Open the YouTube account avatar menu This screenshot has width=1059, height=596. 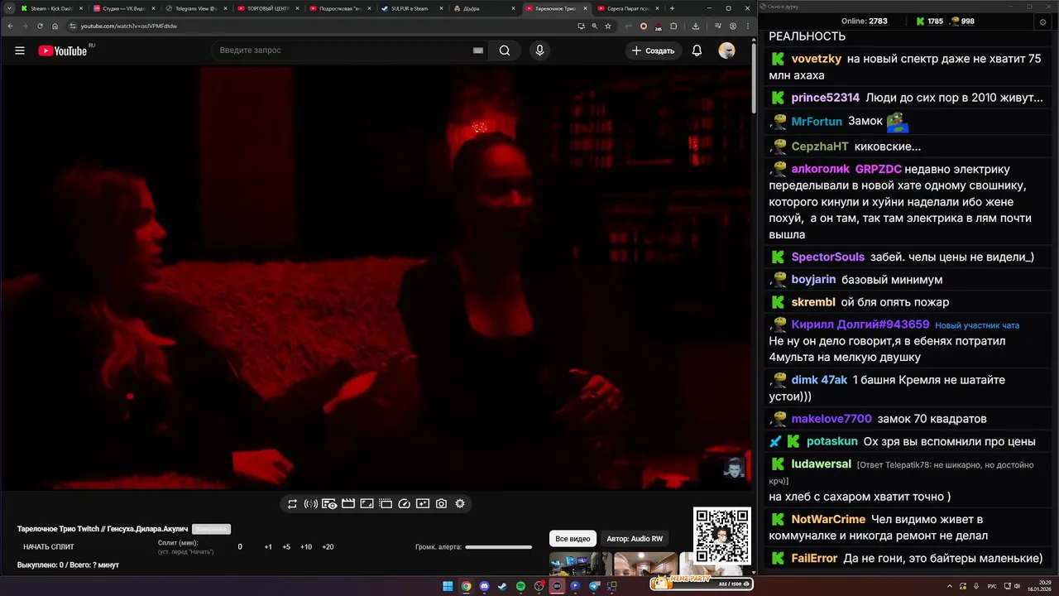point(726,50)
